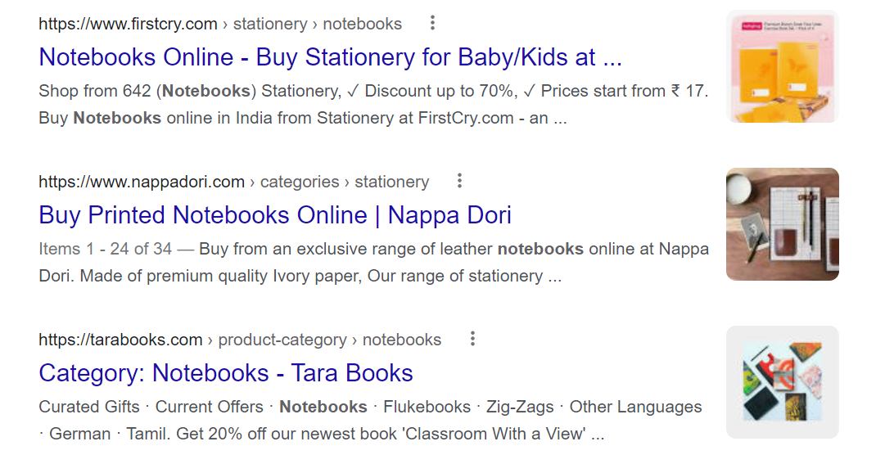Open the 'Notebooks Online - Buy Stationery' result title
This screenshot has width=894, height=464.
(x=330, y=57)
